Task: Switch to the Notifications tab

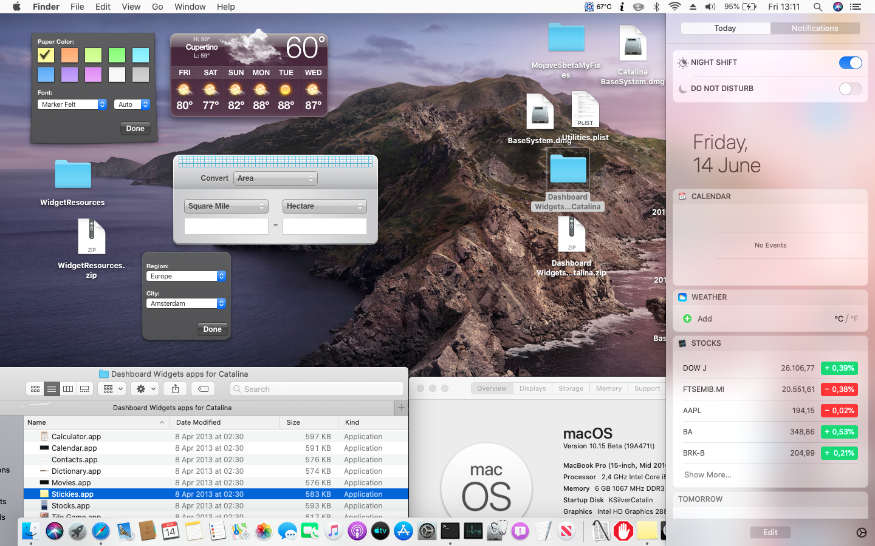Action: 815,29
